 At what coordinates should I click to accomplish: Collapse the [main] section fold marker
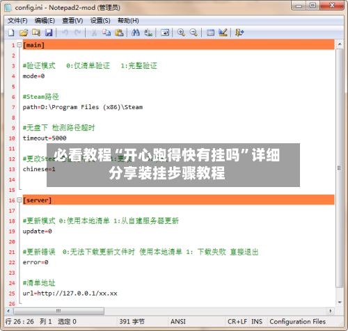(x=19, y=45)
